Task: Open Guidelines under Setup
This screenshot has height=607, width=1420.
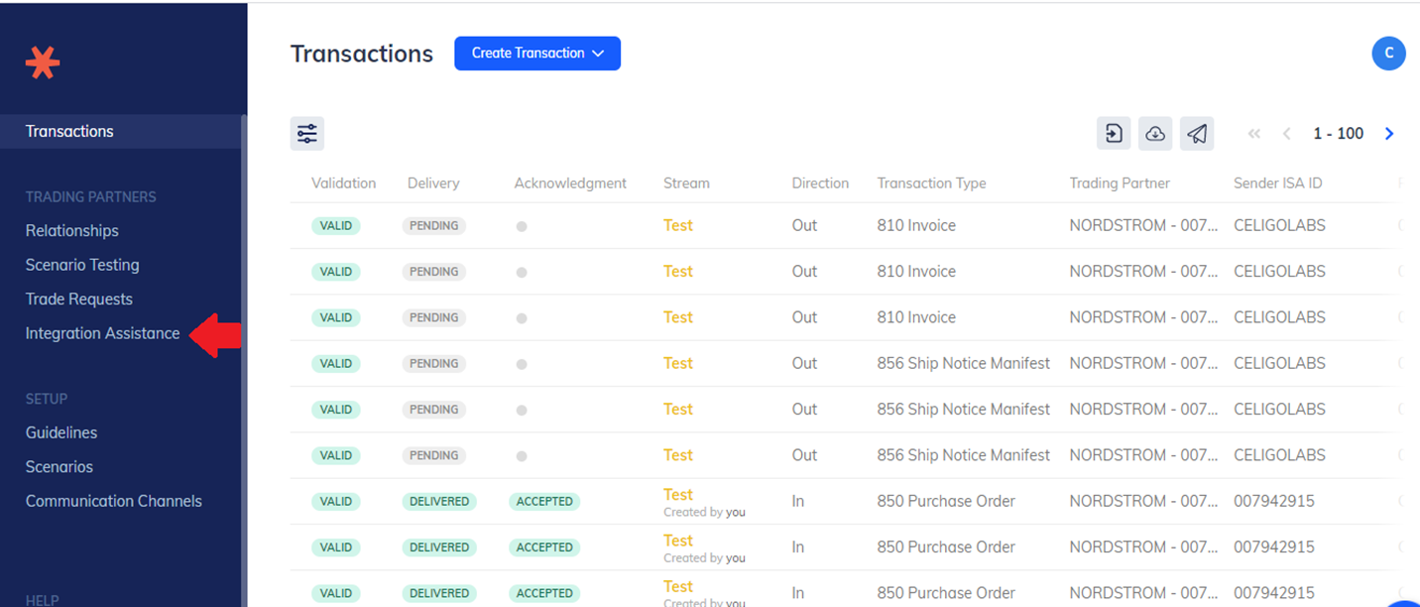Action: pos(61,432)
